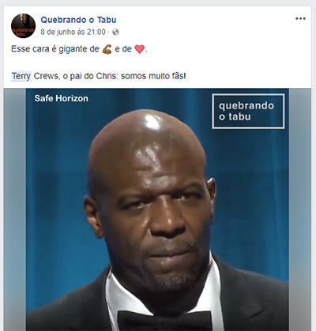This screenshot has width=316, height=331.
Task: Click the quebrando o tabu watermark logo
Action: [x=248, y=111]
